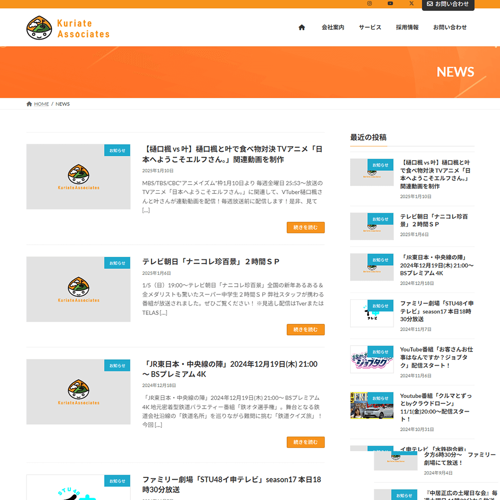The width and height of the screenshot is (500, 500).
Task: Click the お知らせ tag on the 樋口楓 vs 叶 main thumbnail
Action: [x=117, y=150]
